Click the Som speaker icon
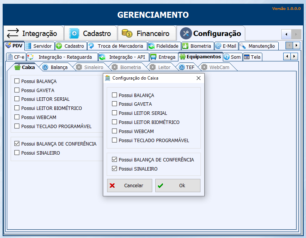 [x=227, y=57]
